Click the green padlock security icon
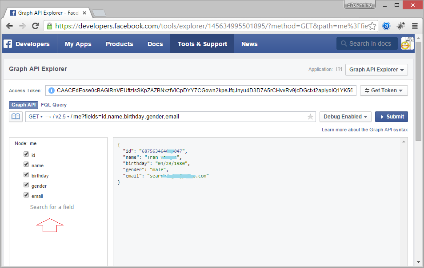The height and width of the screenshot is (268, 424). point(49,26)
